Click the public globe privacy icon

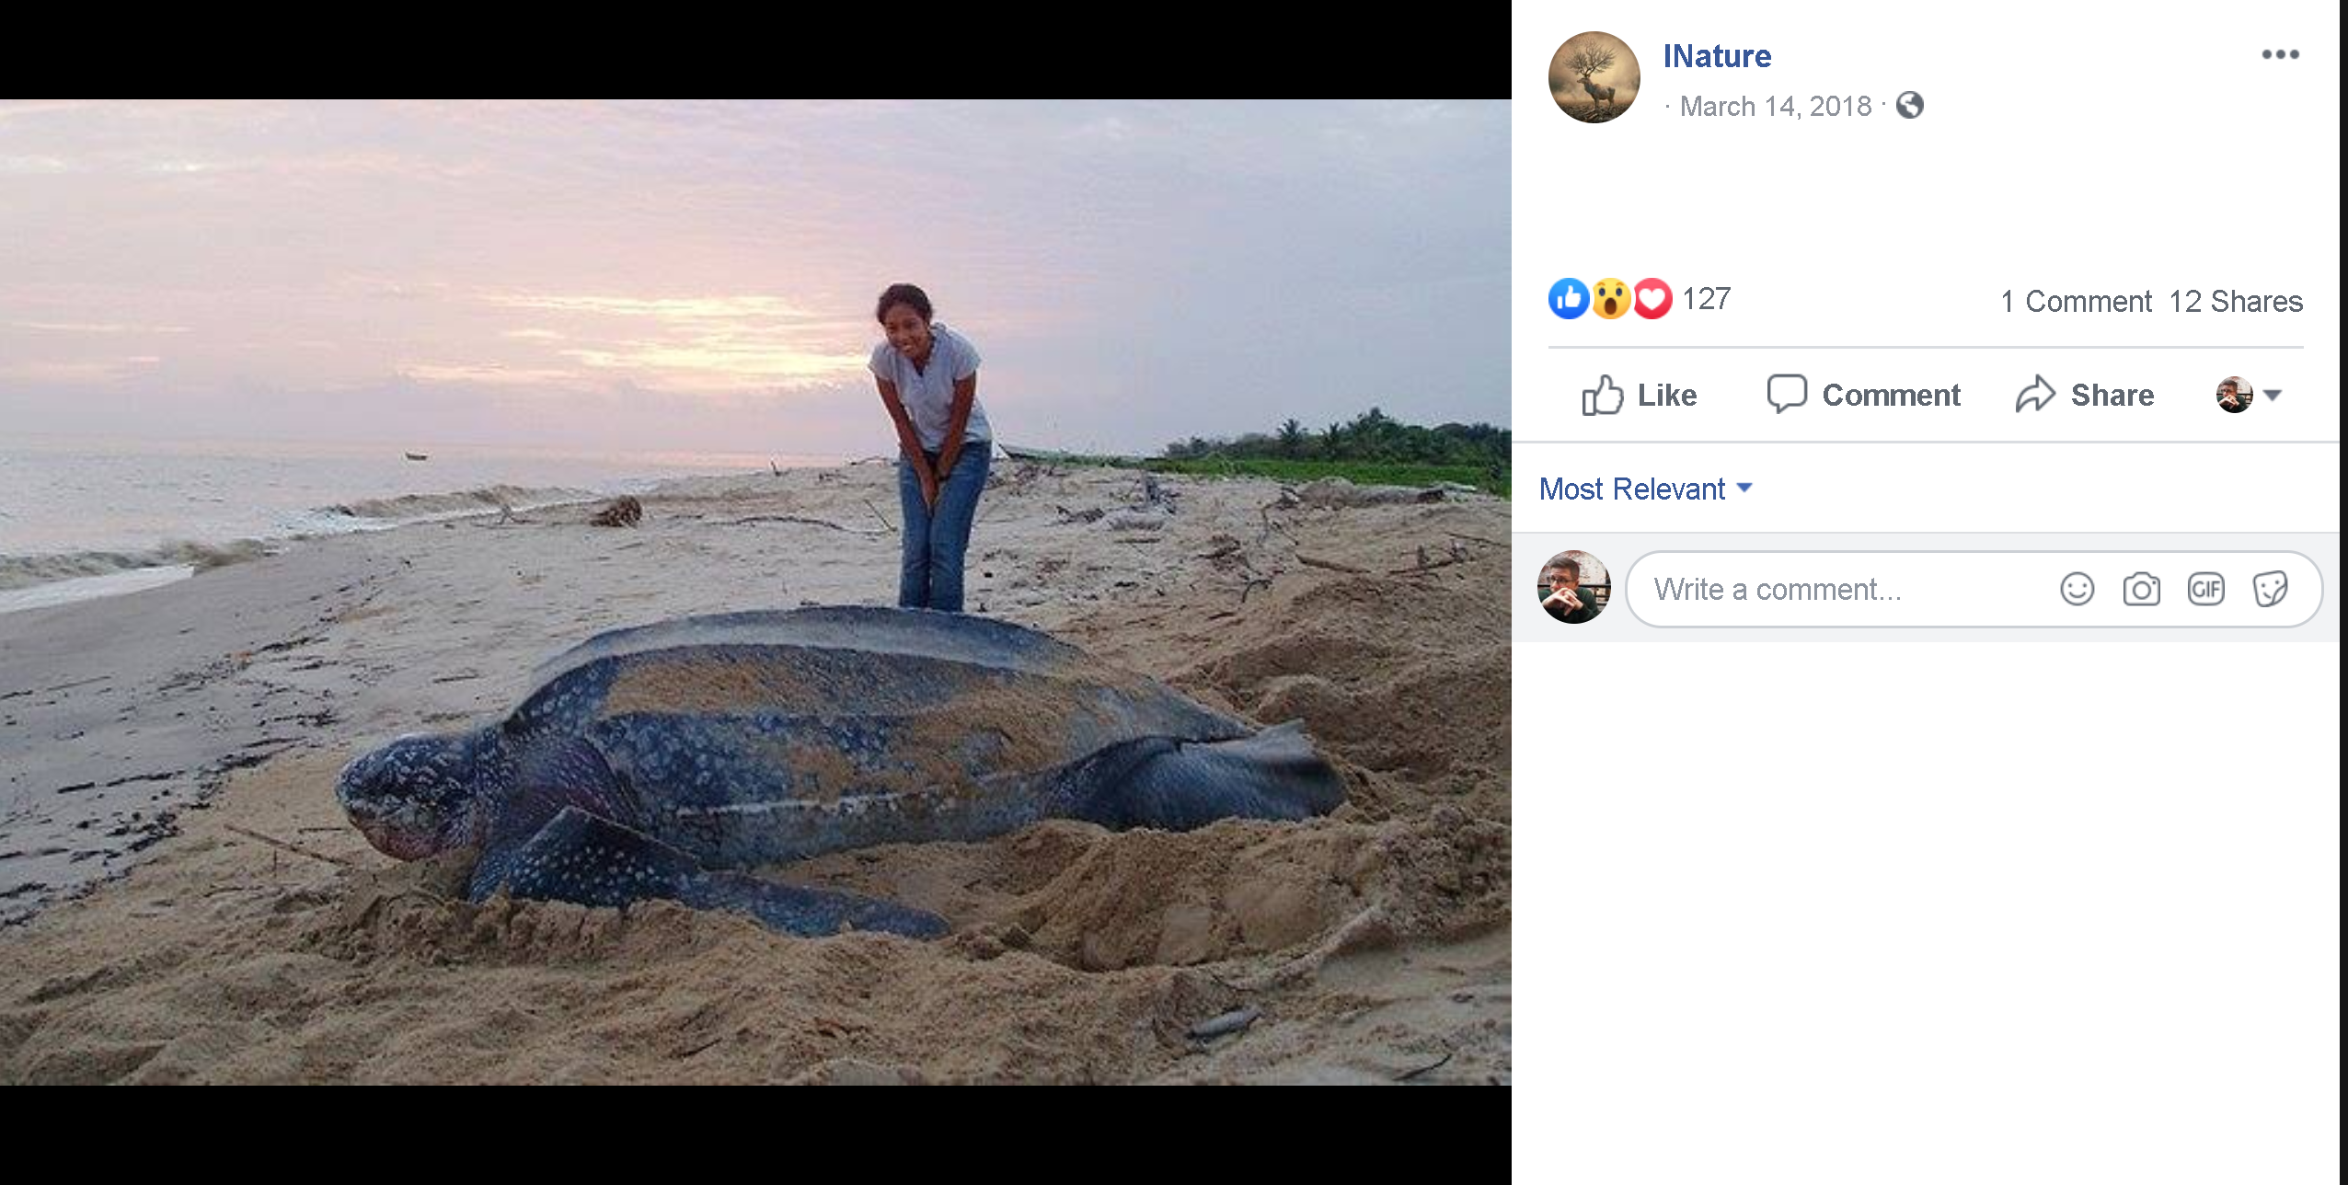pos(1910,106)
